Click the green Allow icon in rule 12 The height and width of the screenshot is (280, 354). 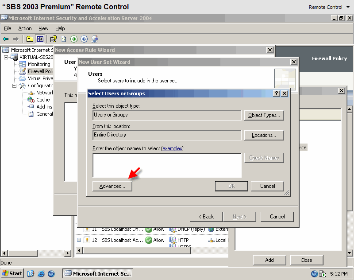pos(149,240)
